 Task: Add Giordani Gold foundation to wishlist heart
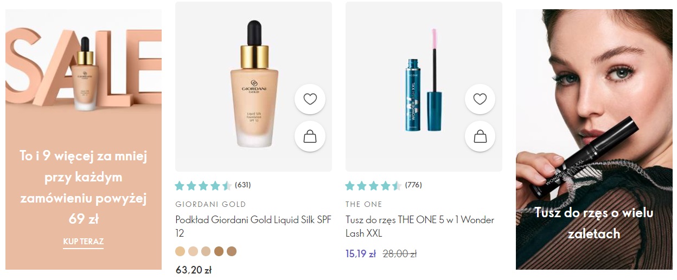(x=310, y=99)
